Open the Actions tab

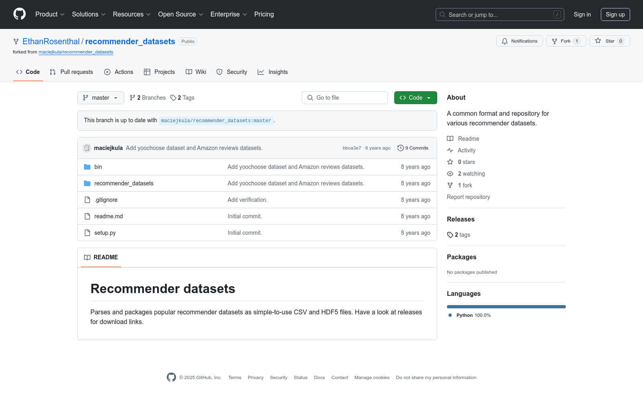[119, 72]
